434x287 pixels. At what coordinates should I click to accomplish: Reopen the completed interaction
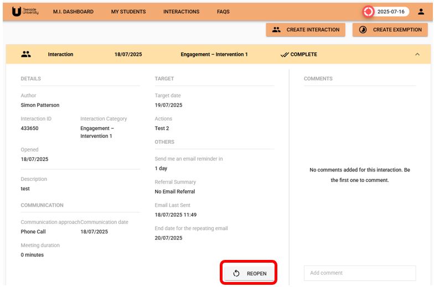pos(249,273)
